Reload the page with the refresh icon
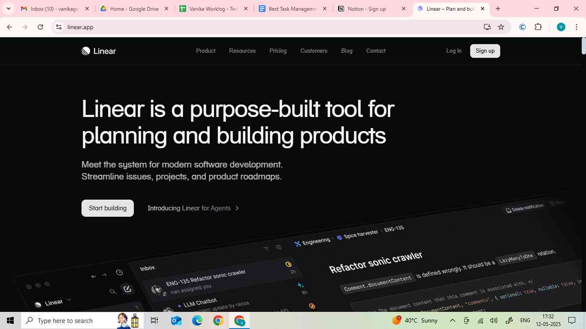The width and height of the screenshot is (586, 329). tap(40, 27)
